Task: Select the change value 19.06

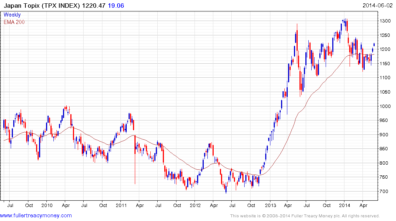Action: point(116,6)
